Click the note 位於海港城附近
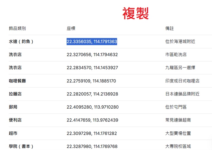This screenshot has width=212, height=150. [180, 41]
